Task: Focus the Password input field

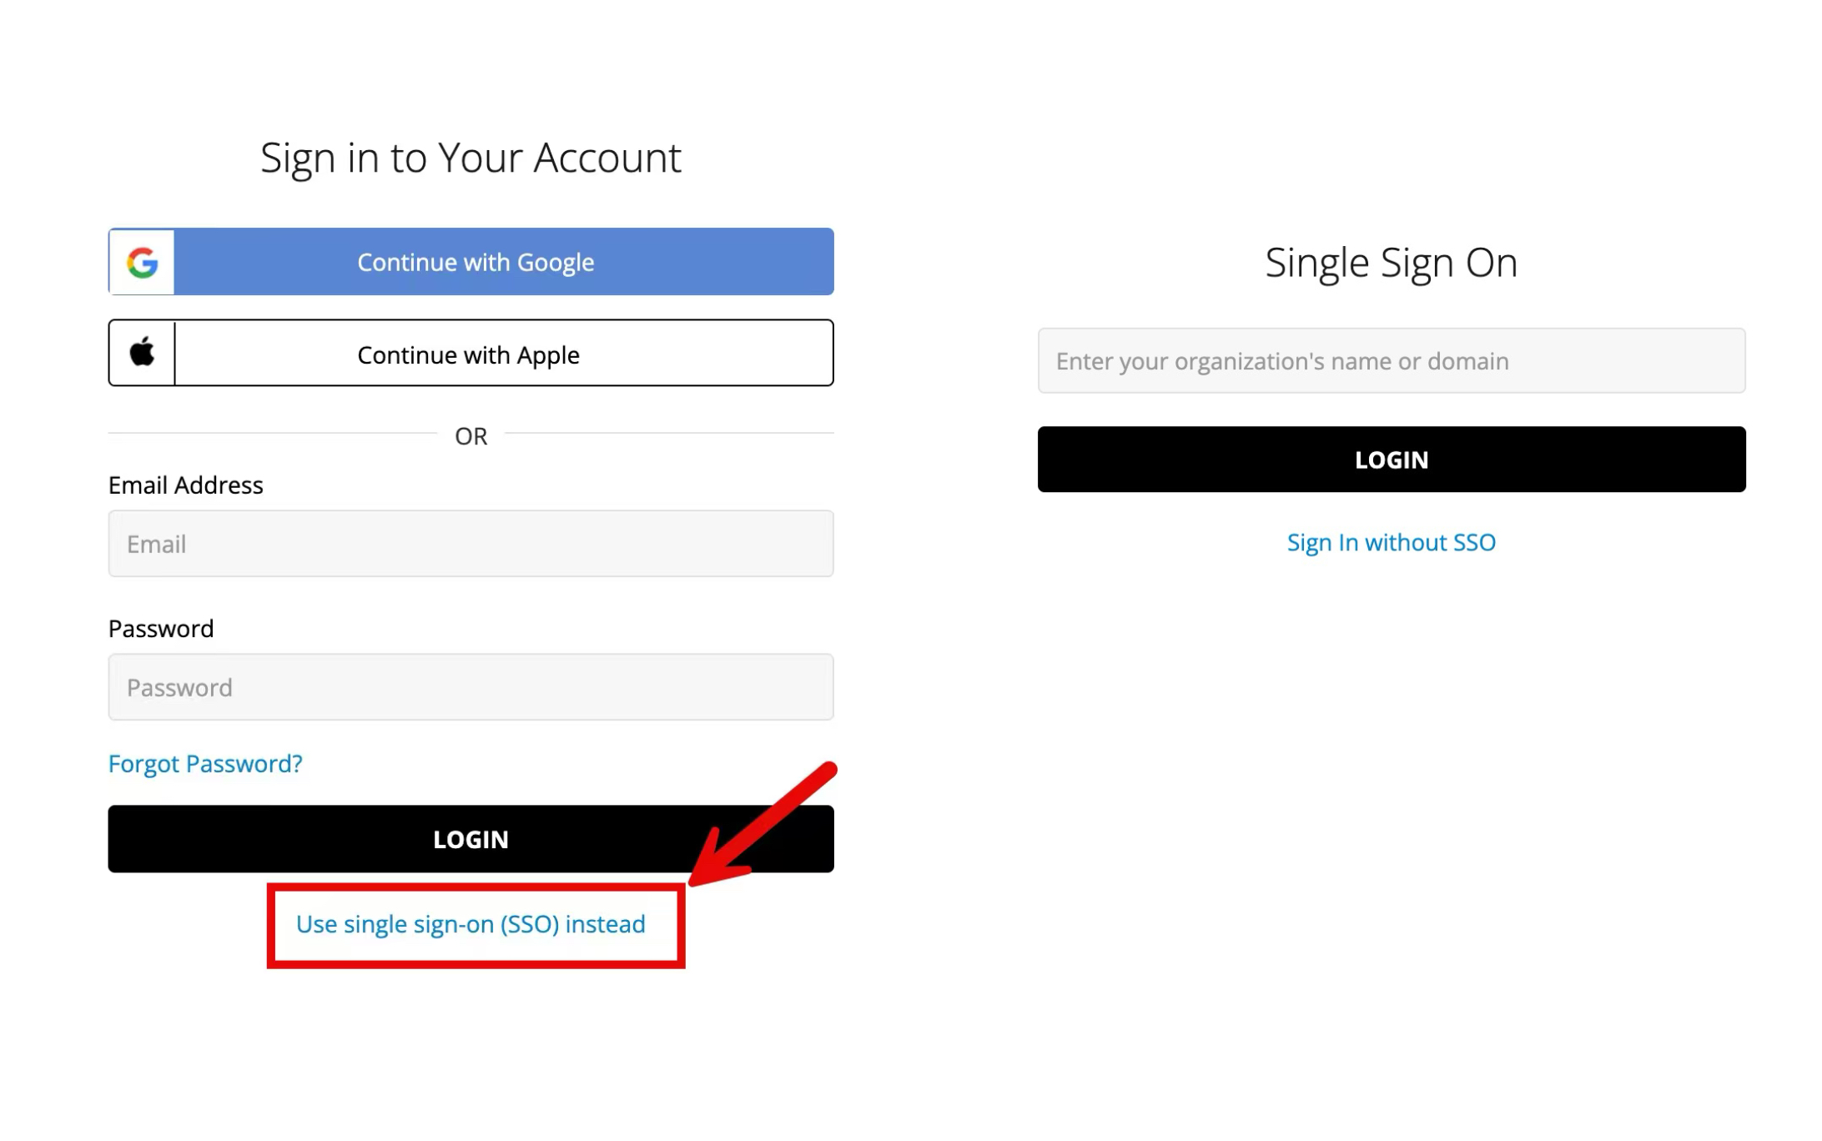Action: click(x=471, y=687)
